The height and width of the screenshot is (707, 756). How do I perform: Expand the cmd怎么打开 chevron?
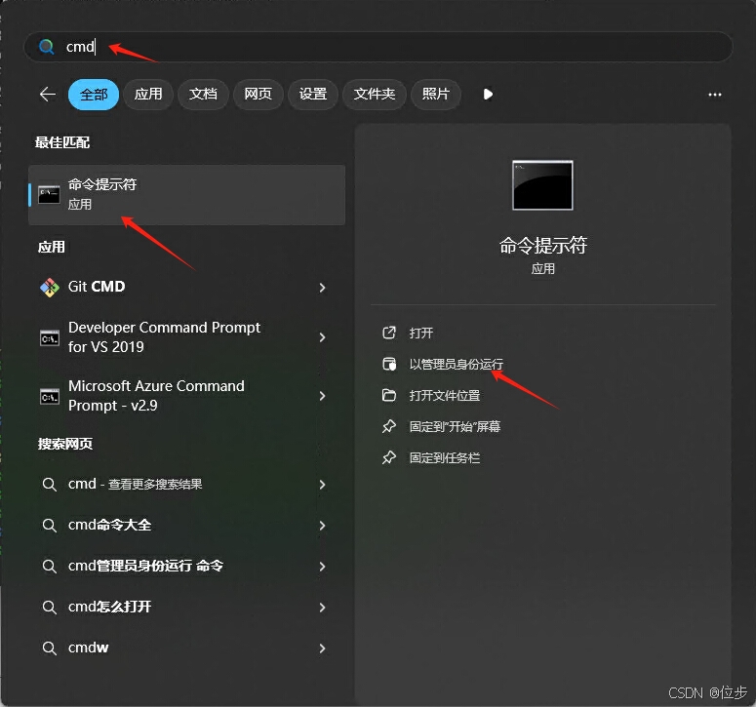point(322,608)
